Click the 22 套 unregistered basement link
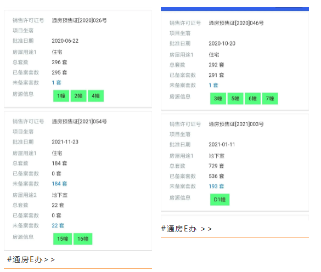Image resolution: width=321 pixels, height=272 pixels. coord(58,225)
